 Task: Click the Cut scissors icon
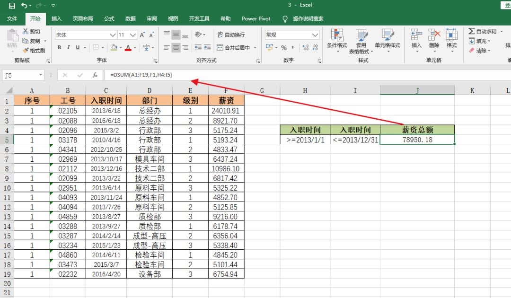coord(26,31)
